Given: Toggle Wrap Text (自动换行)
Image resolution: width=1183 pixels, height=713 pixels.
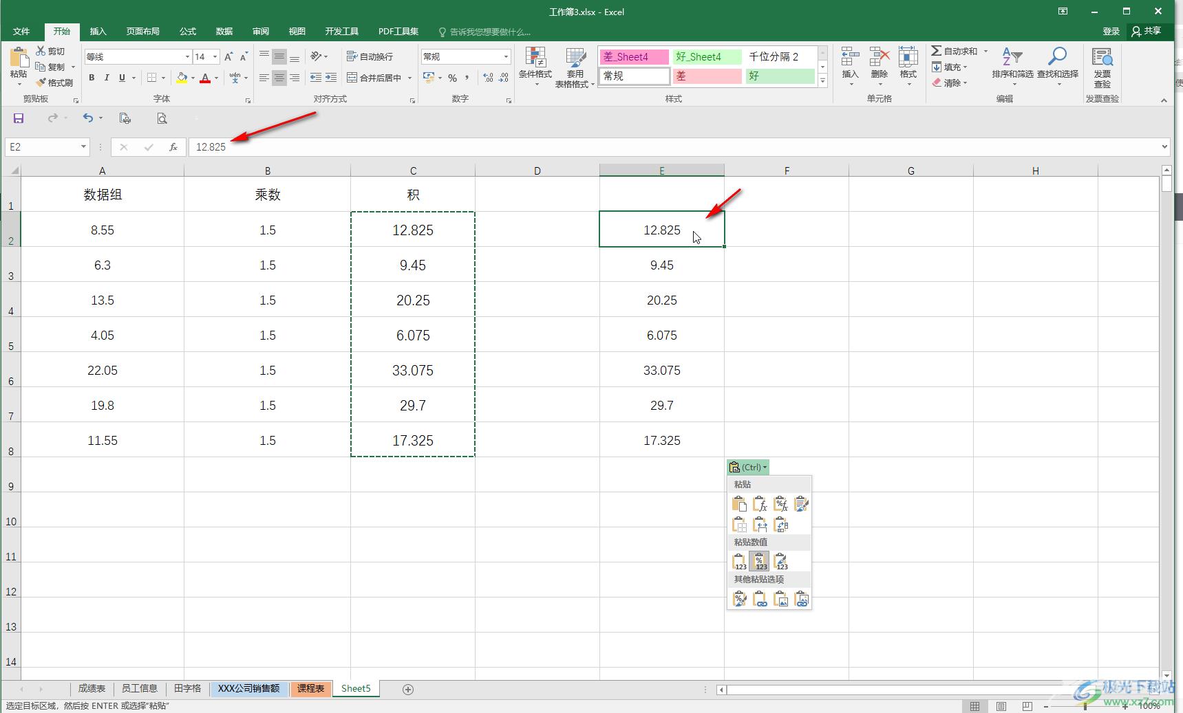Looking at the screenshot, I should pos(370,56).
